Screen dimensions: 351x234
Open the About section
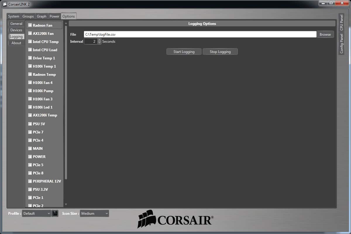[16, 43]
